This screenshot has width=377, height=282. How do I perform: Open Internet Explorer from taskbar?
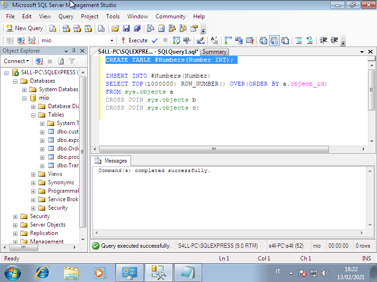[x=42, y=273]
